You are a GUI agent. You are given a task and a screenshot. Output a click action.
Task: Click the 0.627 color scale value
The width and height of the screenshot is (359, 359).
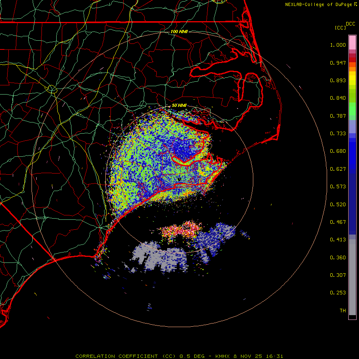[x=338, y=169]
